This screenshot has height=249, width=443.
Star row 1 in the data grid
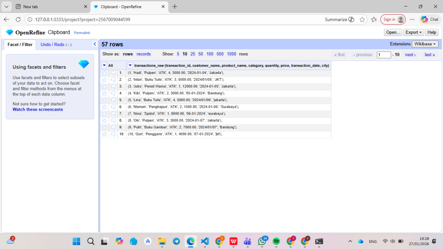click(x=104, y=73)
